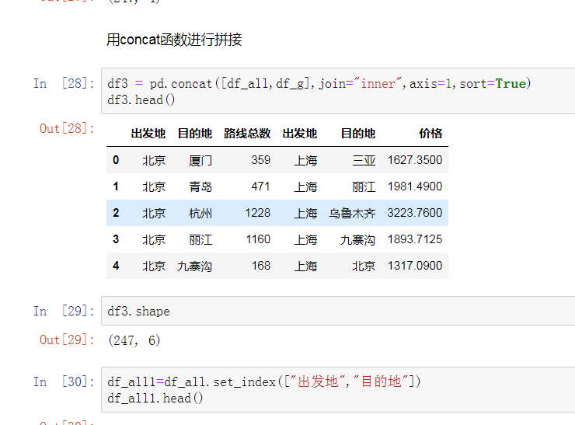Click route count value 1160
Screen dimensions: 575x425
point(258,239)
